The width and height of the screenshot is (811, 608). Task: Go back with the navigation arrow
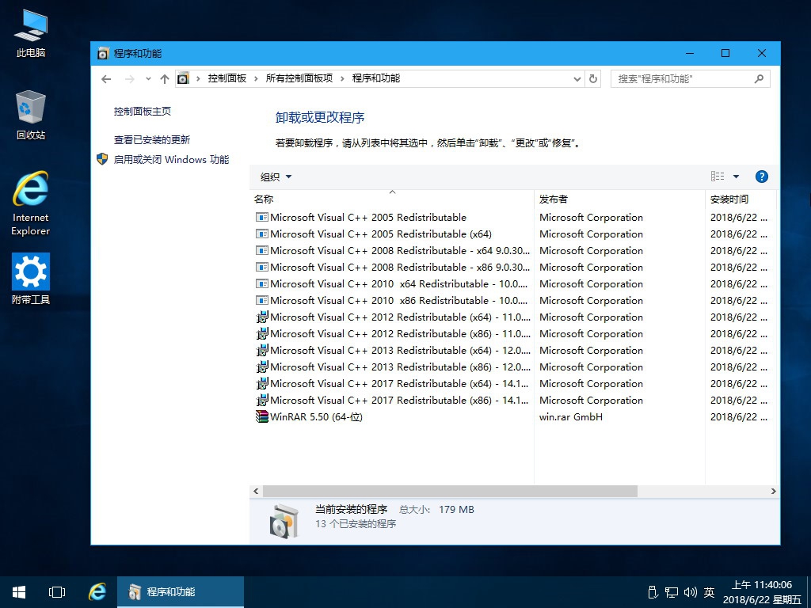(106, 79)
